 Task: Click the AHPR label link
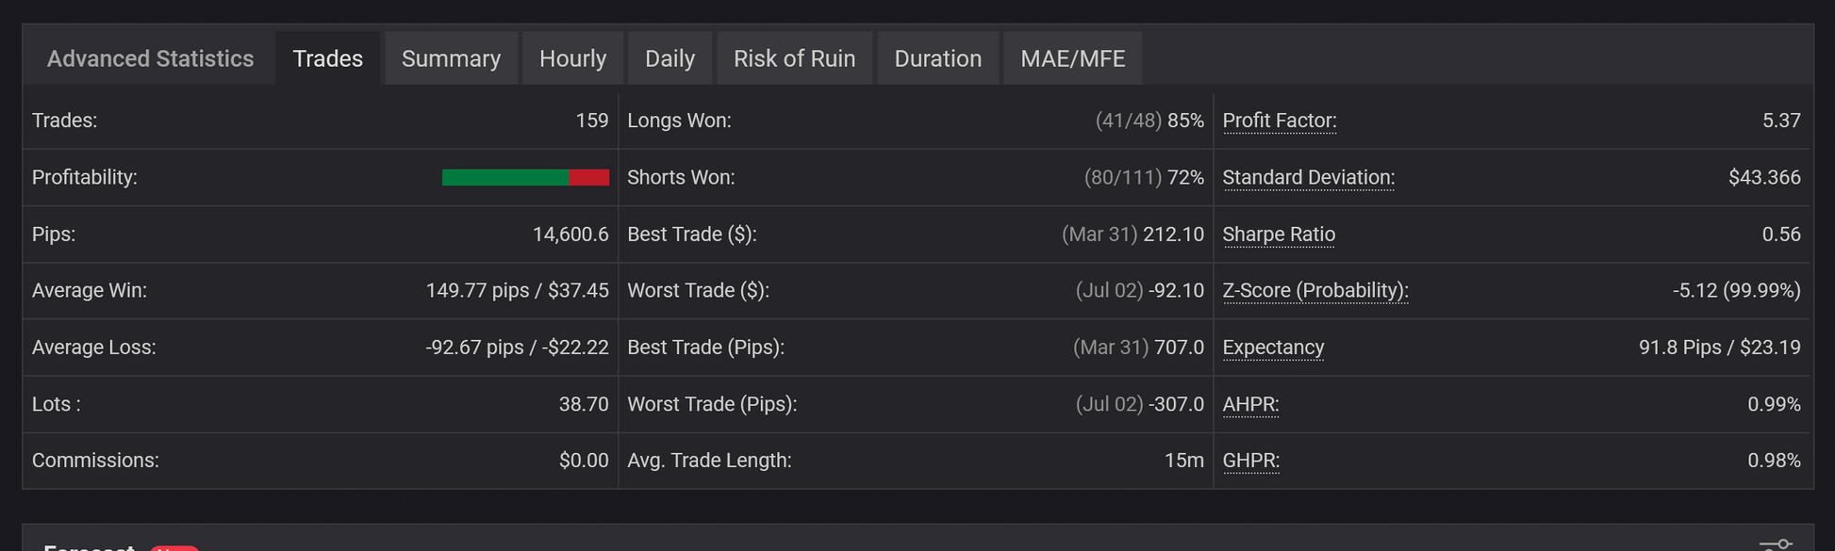click(x=1250, y=404)
